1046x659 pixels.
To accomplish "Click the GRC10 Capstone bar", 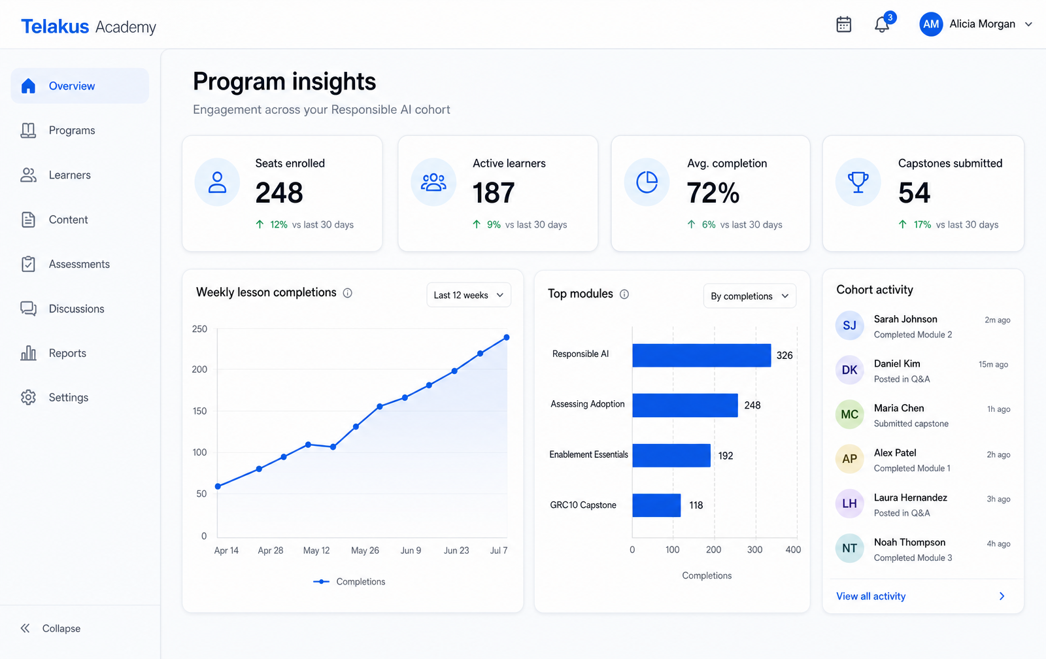I will click(x=656, y=505).
